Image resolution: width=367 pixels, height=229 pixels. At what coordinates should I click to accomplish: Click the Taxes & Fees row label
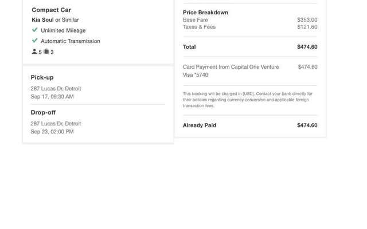coord(199,27)
